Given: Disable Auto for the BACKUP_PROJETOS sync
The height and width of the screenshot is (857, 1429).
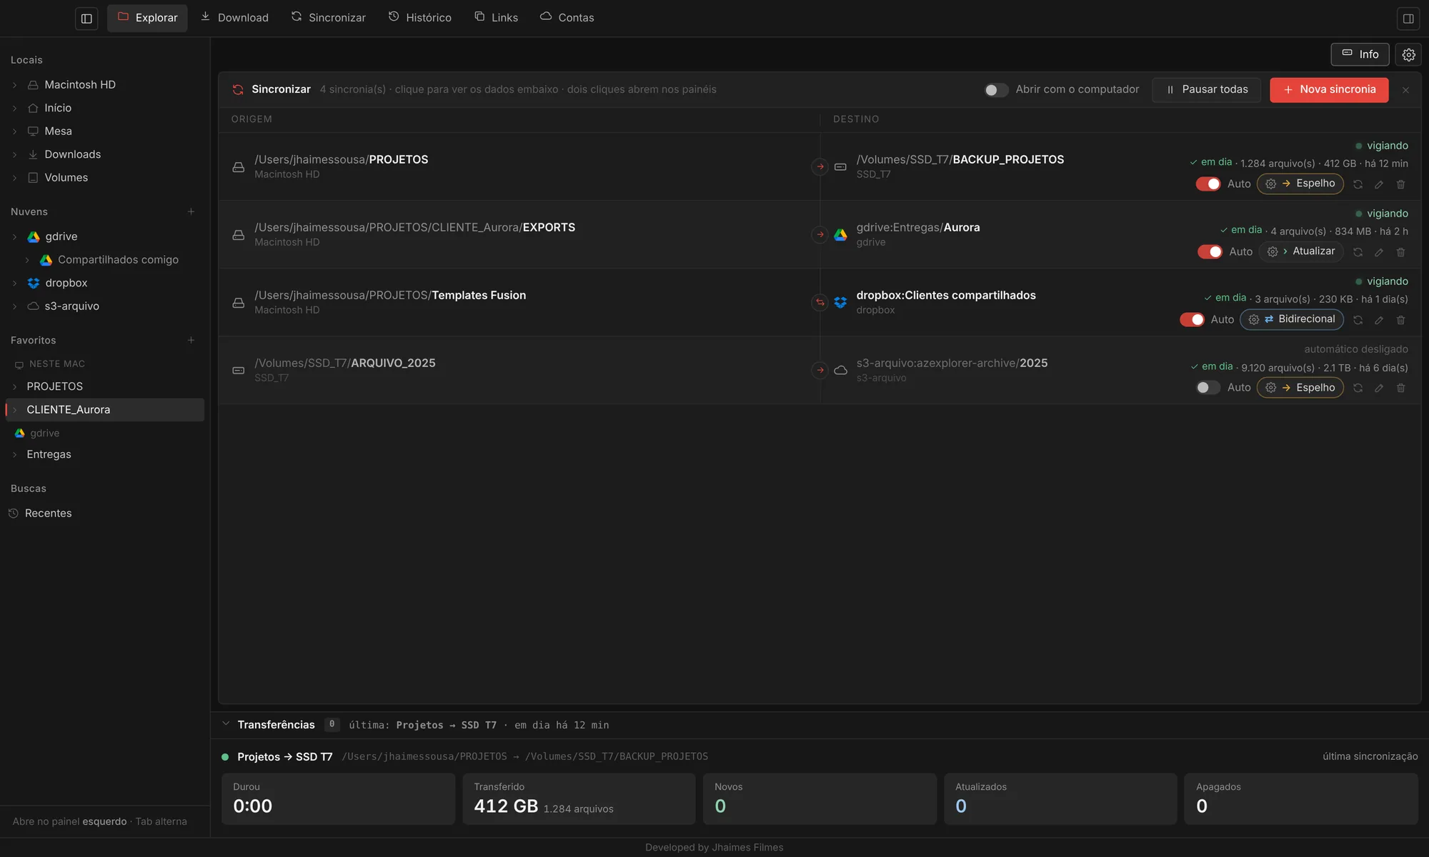Looking at the screenshot, I should 1208,184.
